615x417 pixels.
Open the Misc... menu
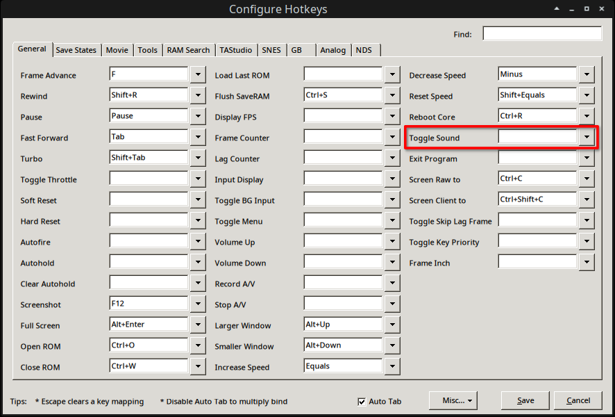click(453, 400)
